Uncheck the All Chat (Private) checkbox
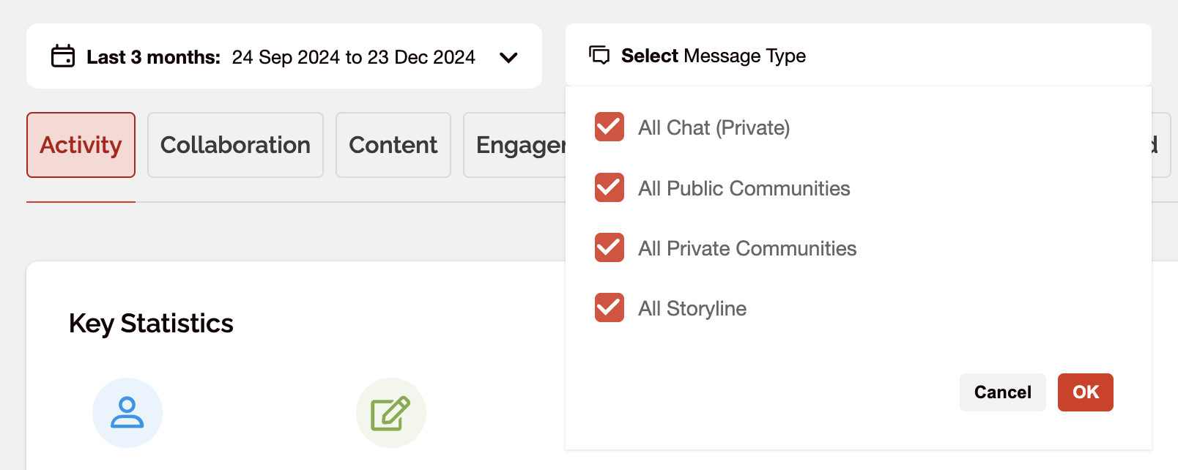This screenshot has width=1178, height=470. 610,127
